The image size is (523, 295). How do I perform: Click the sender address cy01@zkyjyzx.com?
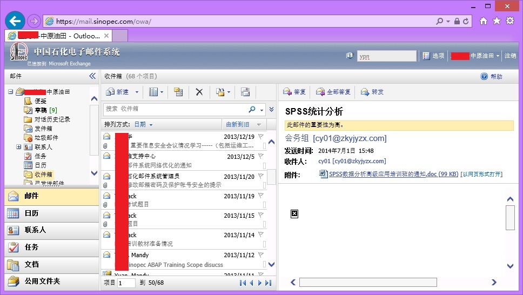point(350,138)
